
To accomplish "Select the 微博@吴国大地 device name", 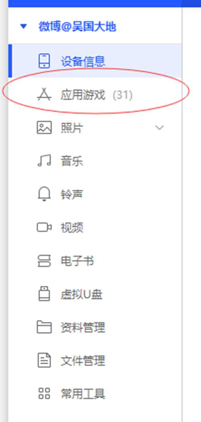I will 78,27.
